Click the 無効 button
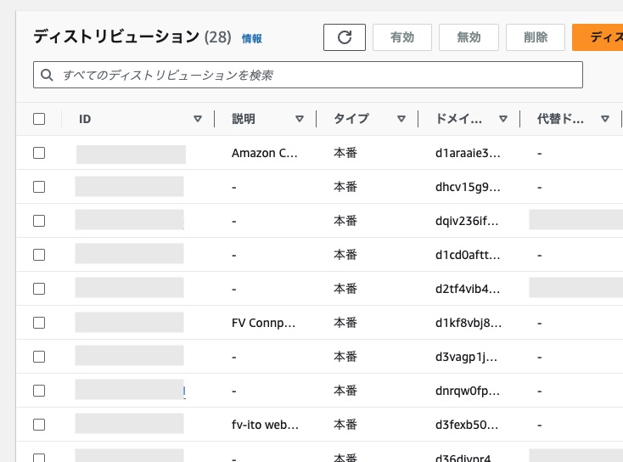The width and height of the screenshot is (623, 462). pyautogui.click(x=469, y=37)
